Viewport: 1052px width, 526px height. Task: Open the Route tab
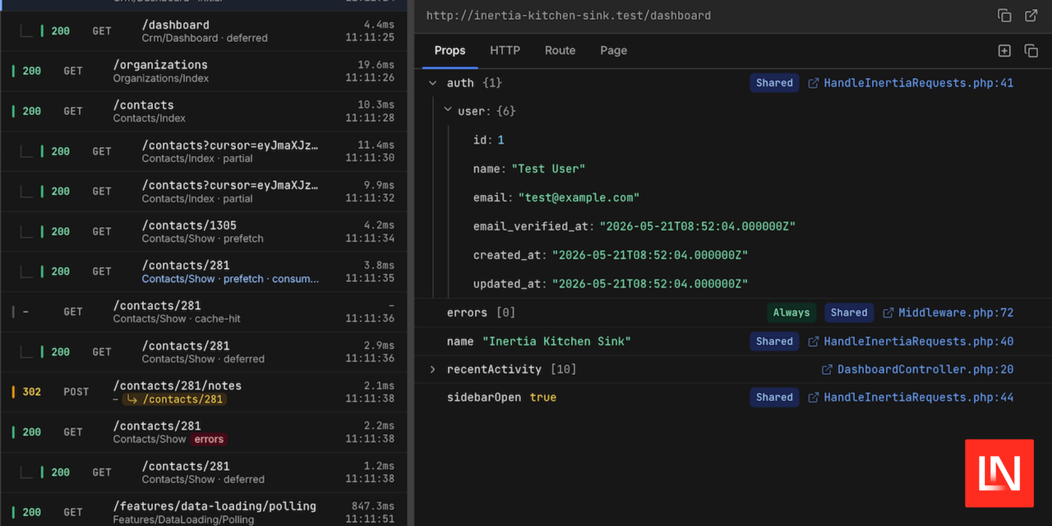[x=560, y=51]
